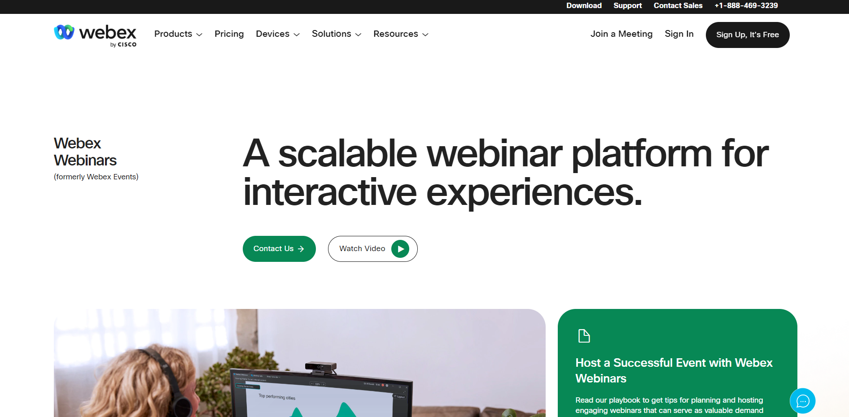The image size is (849, 417).
Task: Click the green Contact Us button
Action: pos(279,249)
